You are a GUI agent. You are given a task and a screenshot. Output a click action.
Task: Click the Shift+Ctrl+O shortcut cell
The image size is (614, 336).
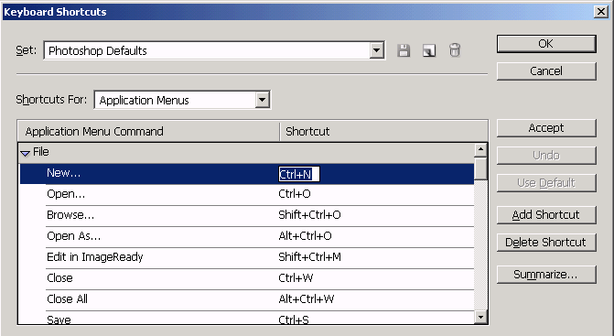coord(309,215)
